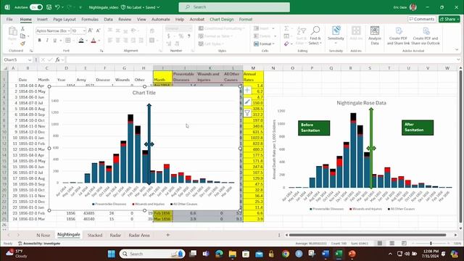Open Google Chrome from taskbar
The width and height of the screenshot is (464, 261).
point(286,254)
